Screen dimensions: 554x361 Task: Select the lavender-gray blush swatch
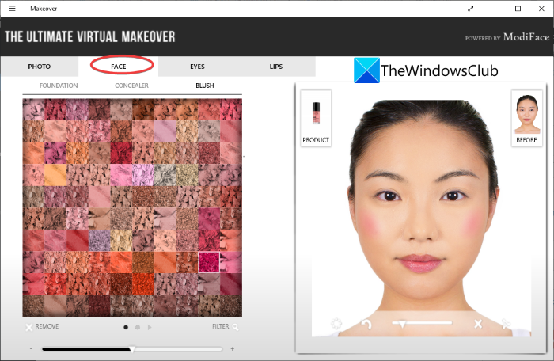(x=99, y=241)
